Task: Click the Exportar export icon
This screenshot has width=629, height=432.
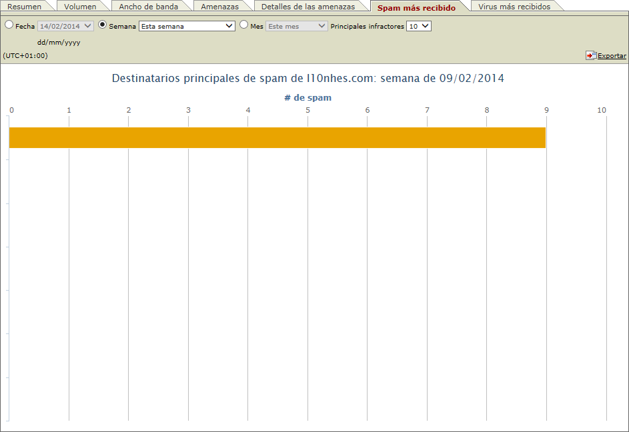Action: click(590, 55)
